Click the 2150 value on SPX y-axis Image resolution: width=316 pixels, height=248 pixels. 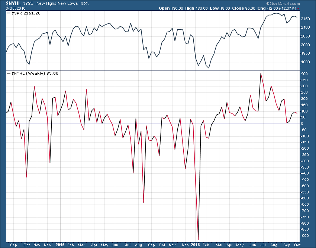pos(305,19)
